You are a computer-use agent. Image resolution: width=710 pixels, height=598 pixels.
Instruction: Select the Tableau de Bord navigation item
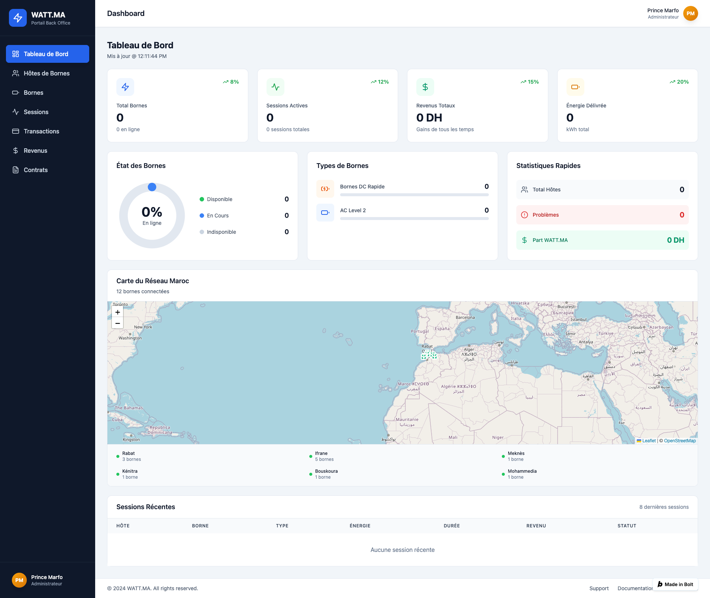[x=47, y=54]
